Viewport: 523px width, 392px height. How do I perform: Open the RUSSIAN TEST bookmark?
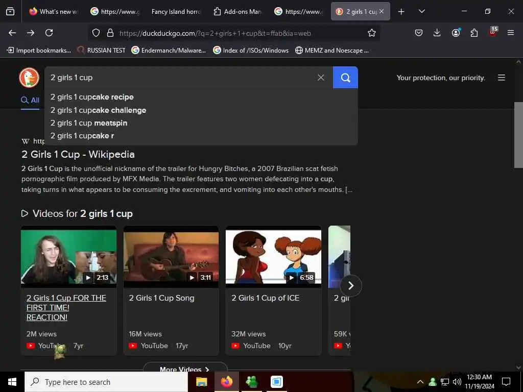click(x=102, y=51)
